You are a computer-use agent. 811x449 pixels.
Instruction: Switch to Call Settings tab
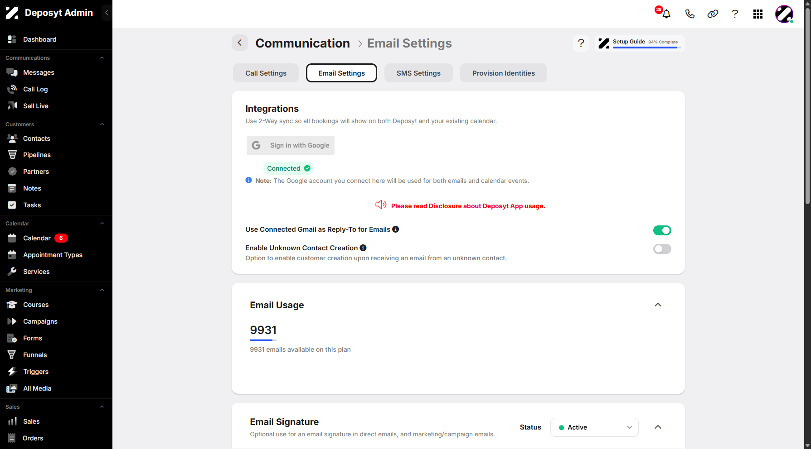(266, 73)
